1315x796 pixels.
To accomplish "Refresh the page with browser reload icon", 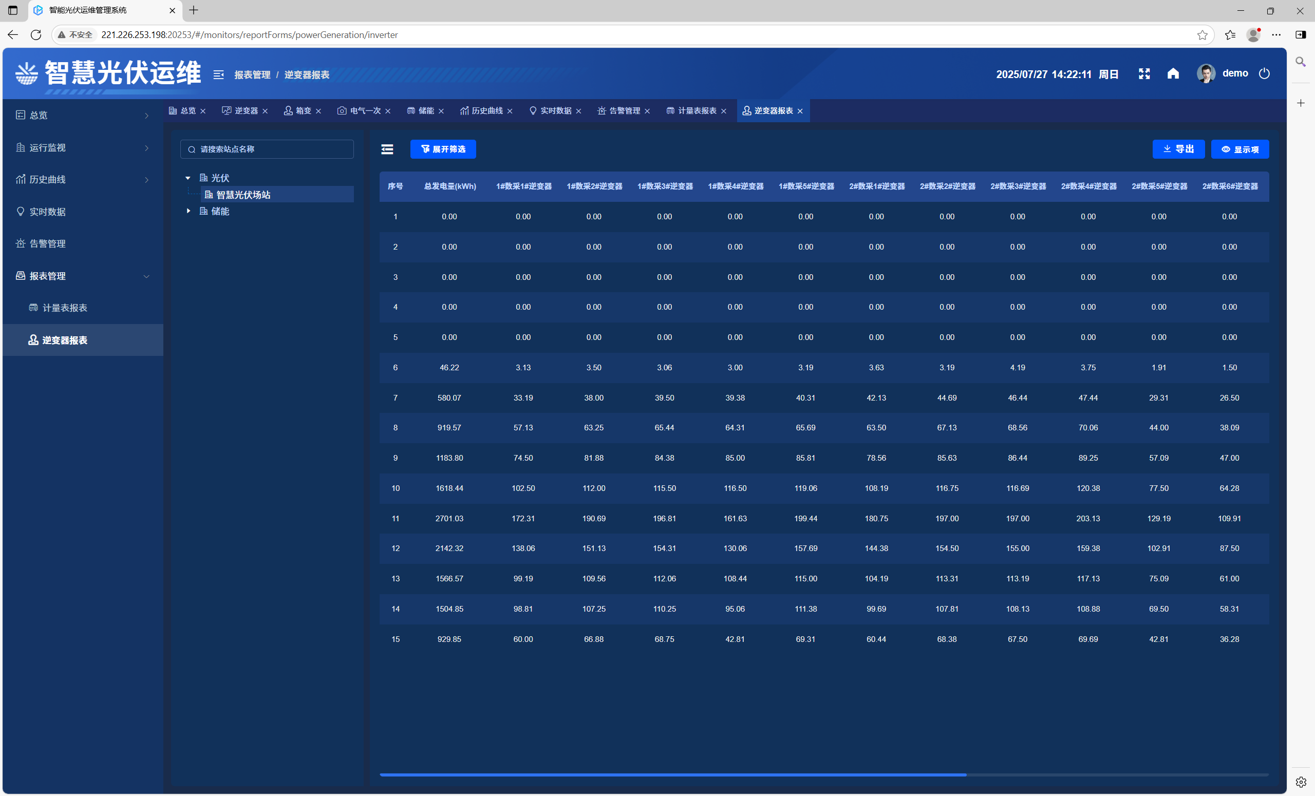I will (36, 35).
